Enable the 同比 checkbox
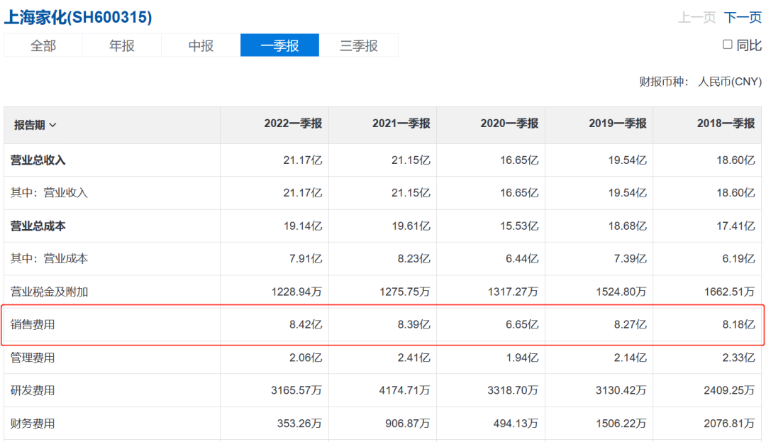This screenshot has height=442, width=766. 727,45
